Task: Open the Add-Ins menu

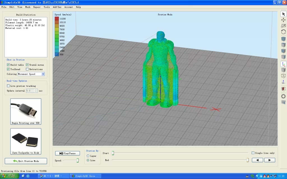Action: point(57,7)
